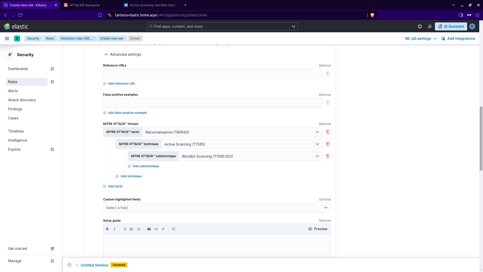Toggle the main navigation hamburger menu
The width and height of the screenshot is (483, 272).
coord(7,39)
